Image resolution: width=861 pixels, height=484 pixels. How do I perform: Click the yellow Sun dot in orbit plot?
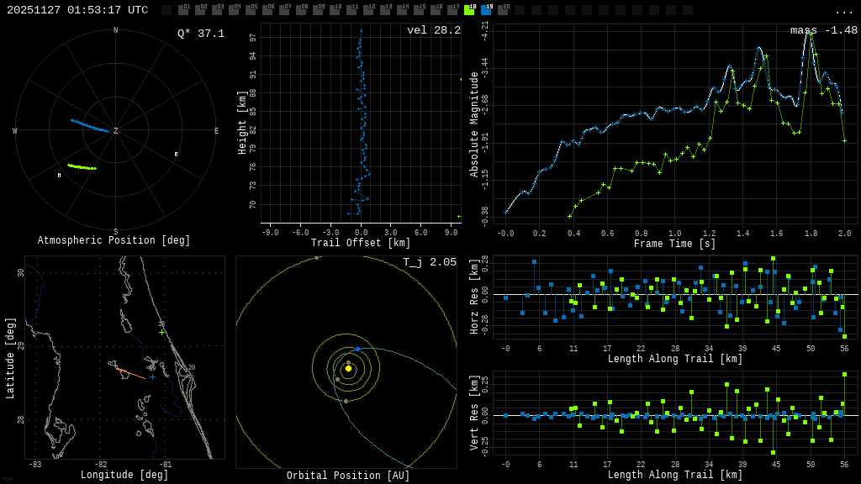(348, 368)
